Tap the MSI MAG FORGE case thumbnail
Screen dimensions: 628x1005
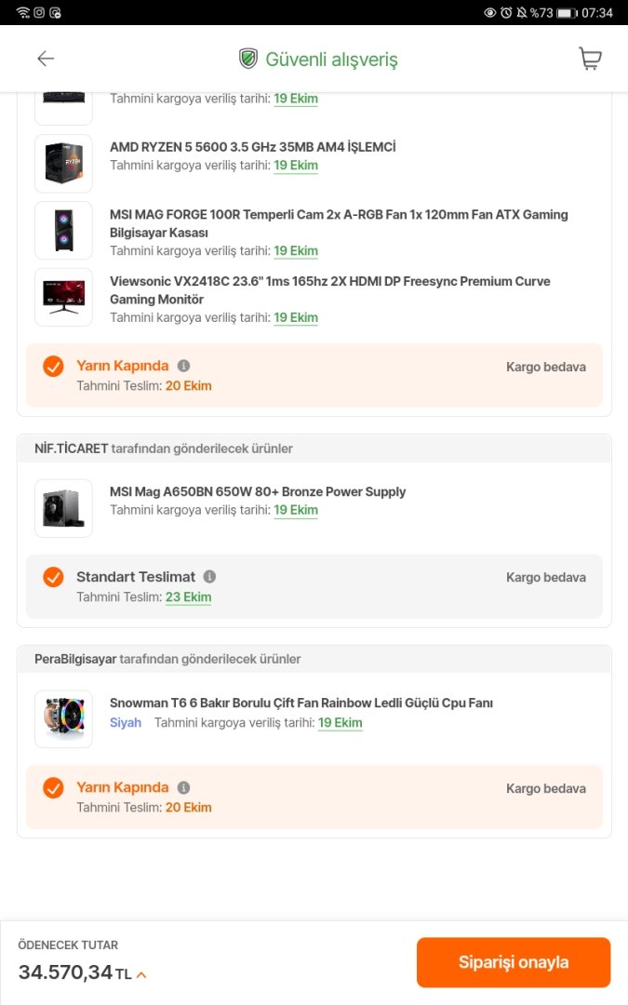(x=63, y=231)
